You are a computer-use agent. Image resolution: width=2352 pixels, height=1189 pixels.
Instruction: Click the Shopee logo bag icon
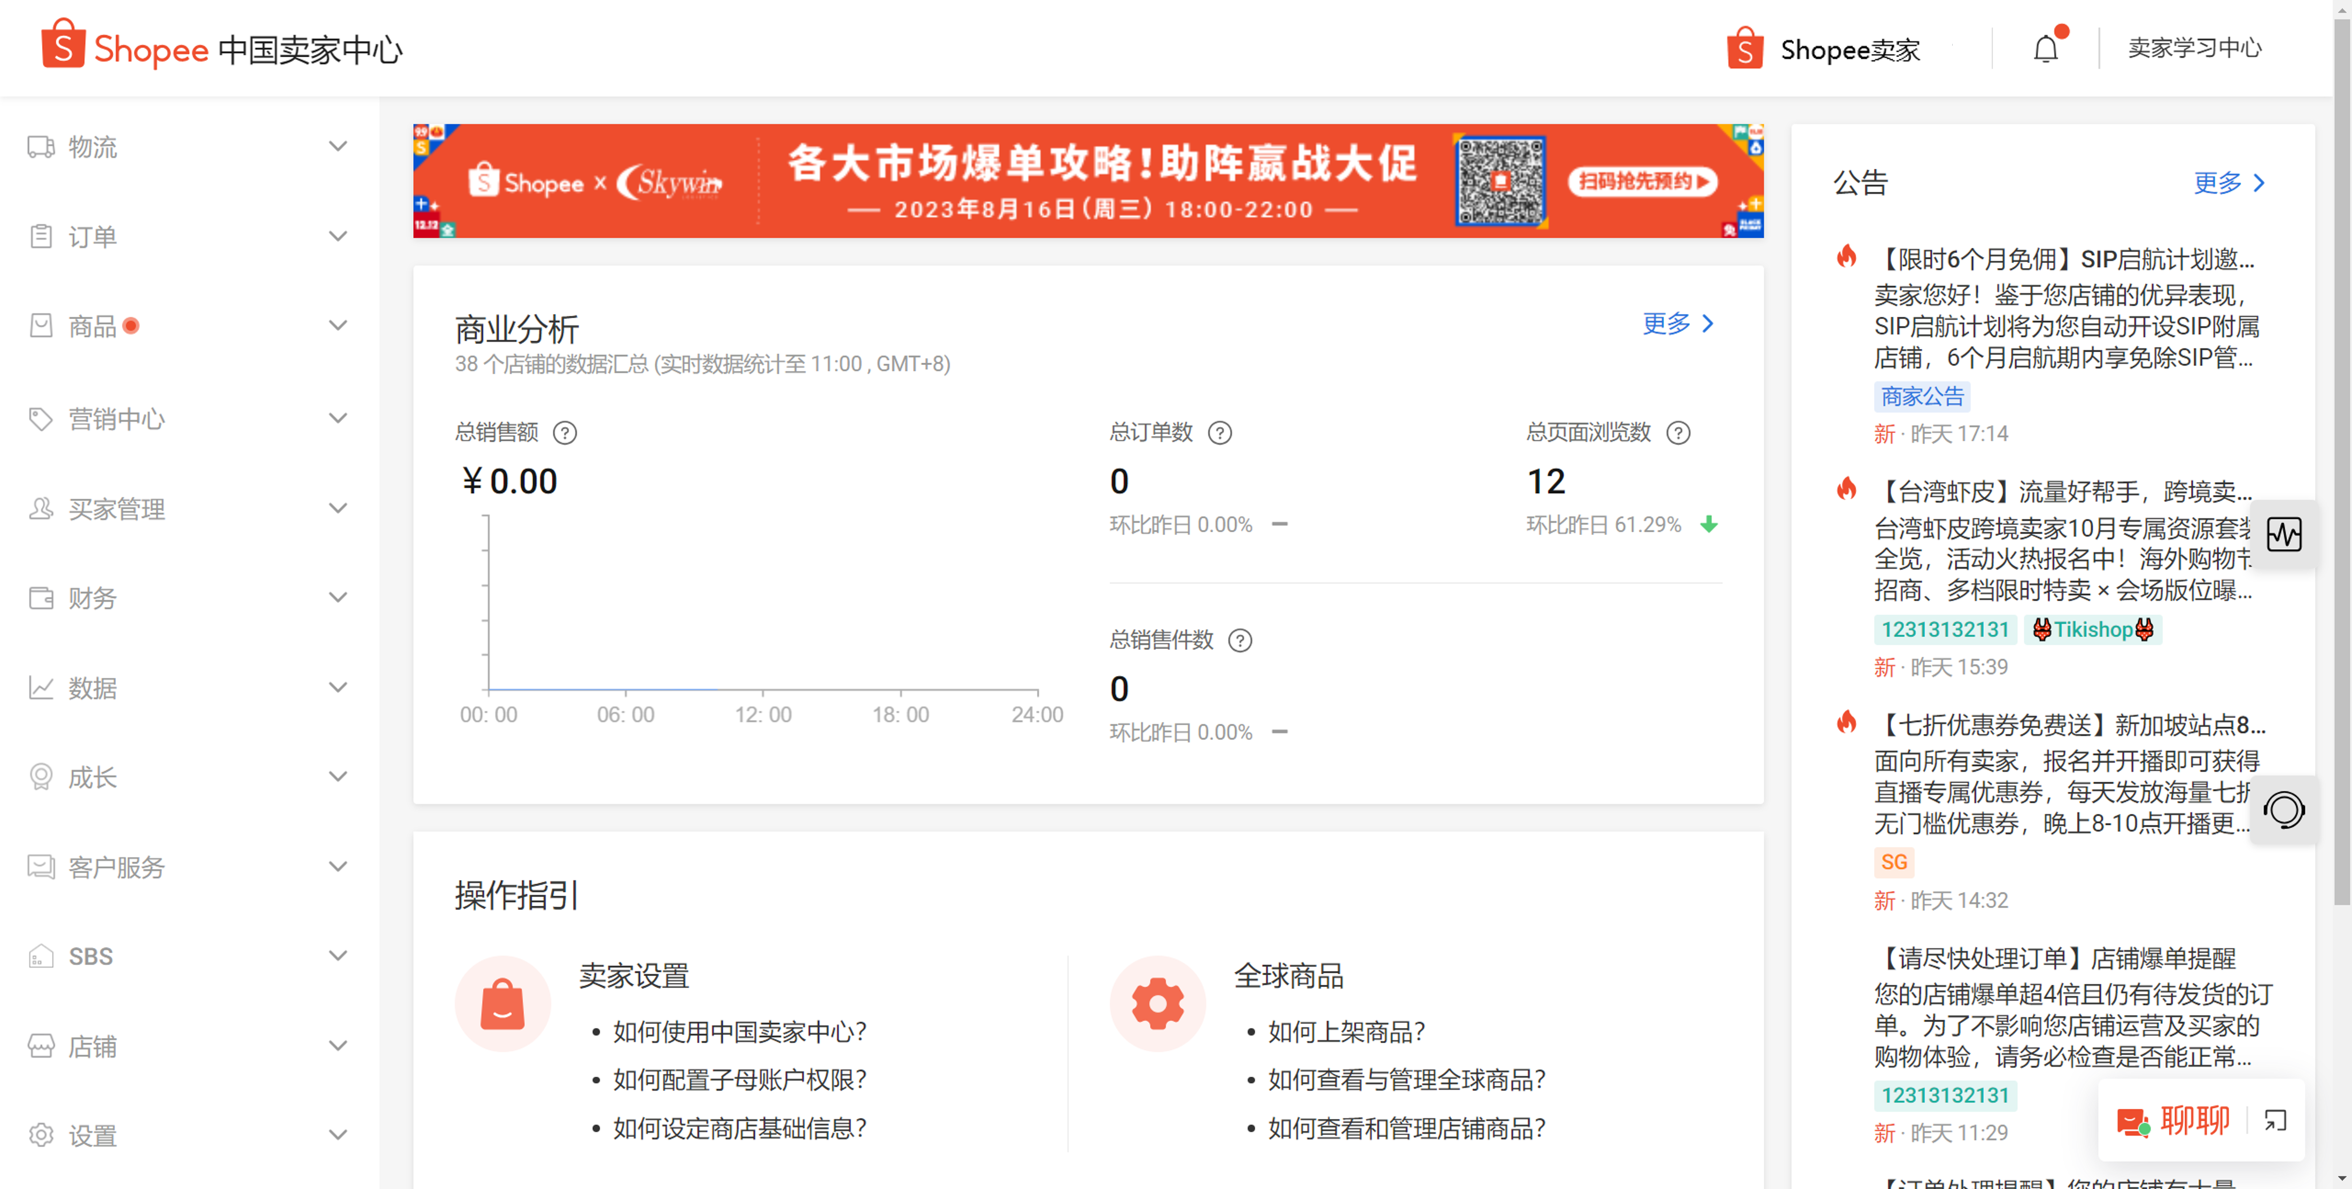click(x=63, y=44)
